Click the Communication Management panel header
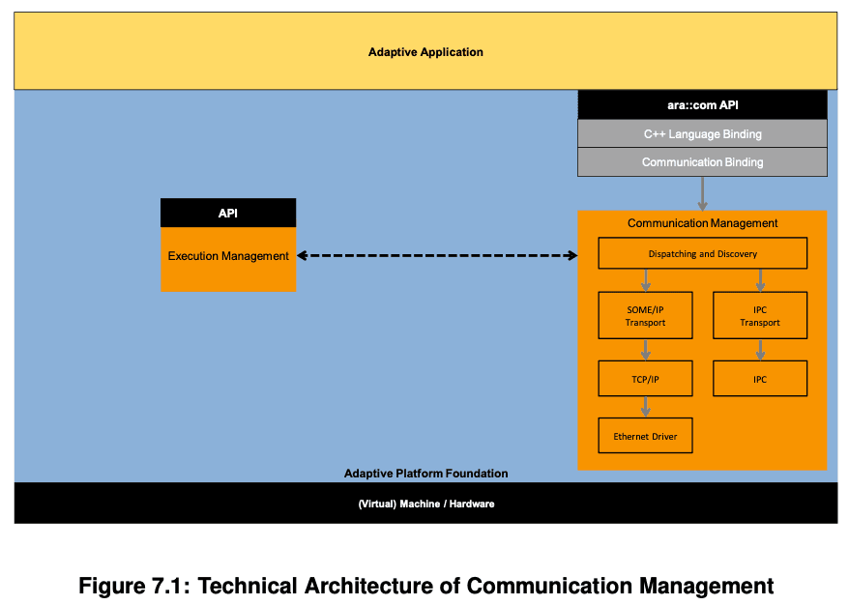Viewport: 849px width, 605px height. coord(703,223)
